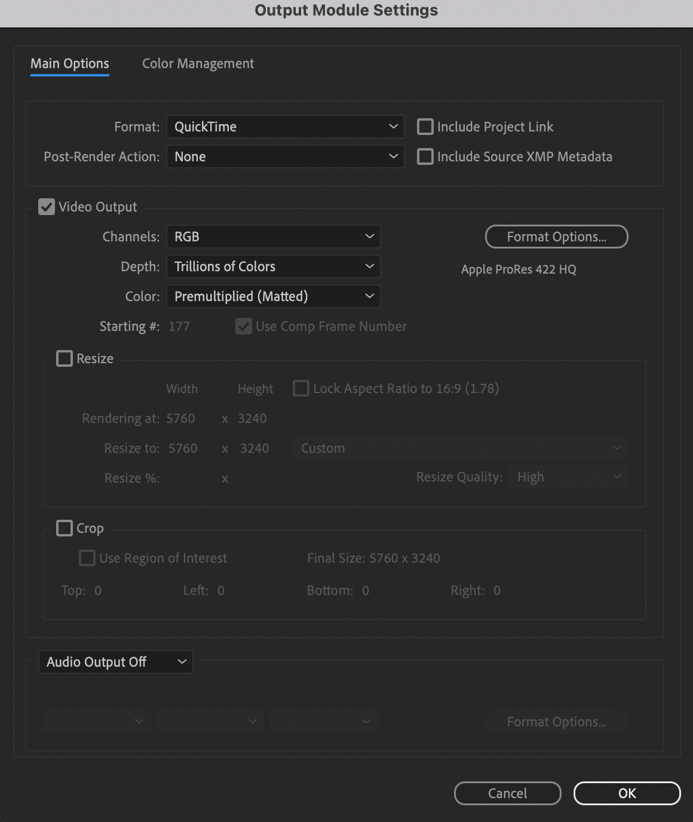Screen dimensions: 693x822
Task: Select the Main Options tab
Action: 69,63
